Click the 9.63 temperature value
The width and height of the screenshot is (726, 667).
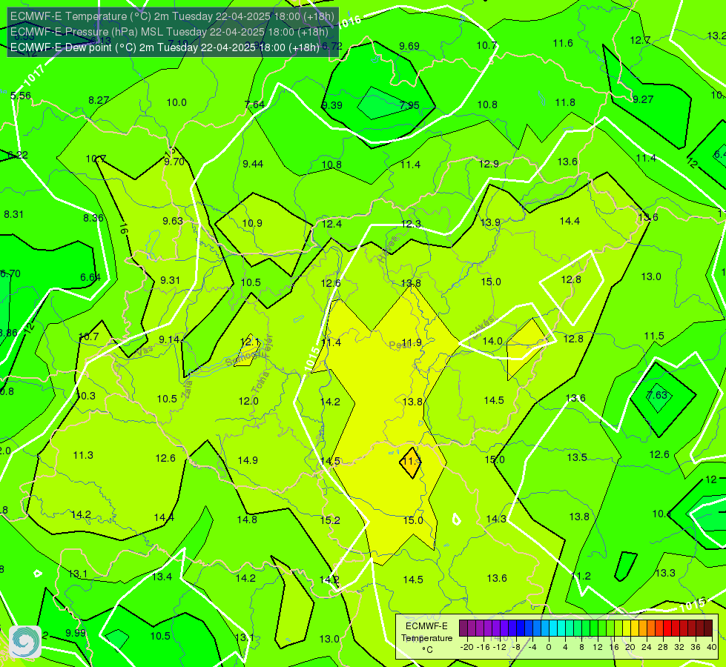pos(173,222)
